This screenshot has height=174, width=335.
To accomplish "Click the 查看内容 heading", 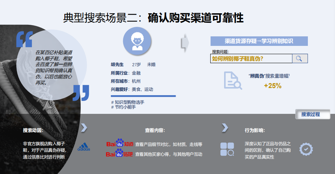I will [155, 130].
